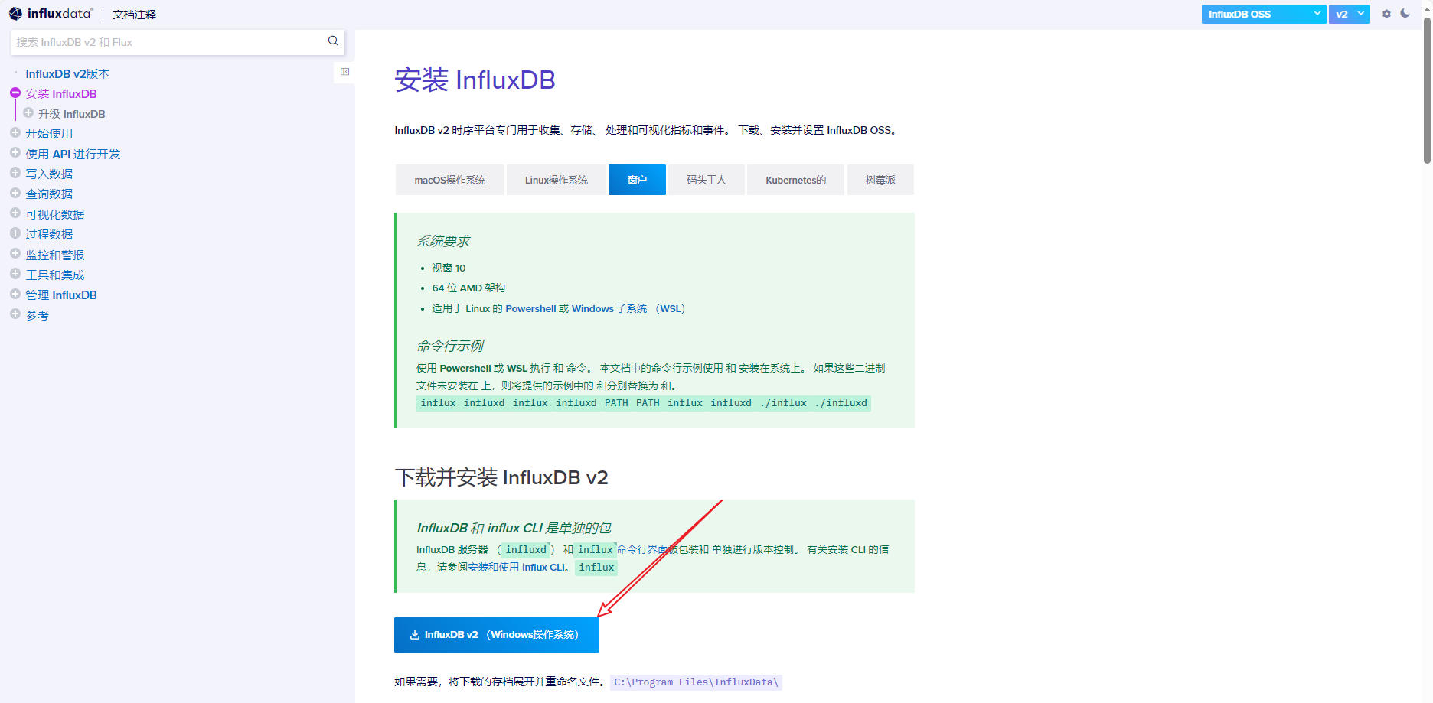Expand the 过程数据 section

tap(15, 233)
